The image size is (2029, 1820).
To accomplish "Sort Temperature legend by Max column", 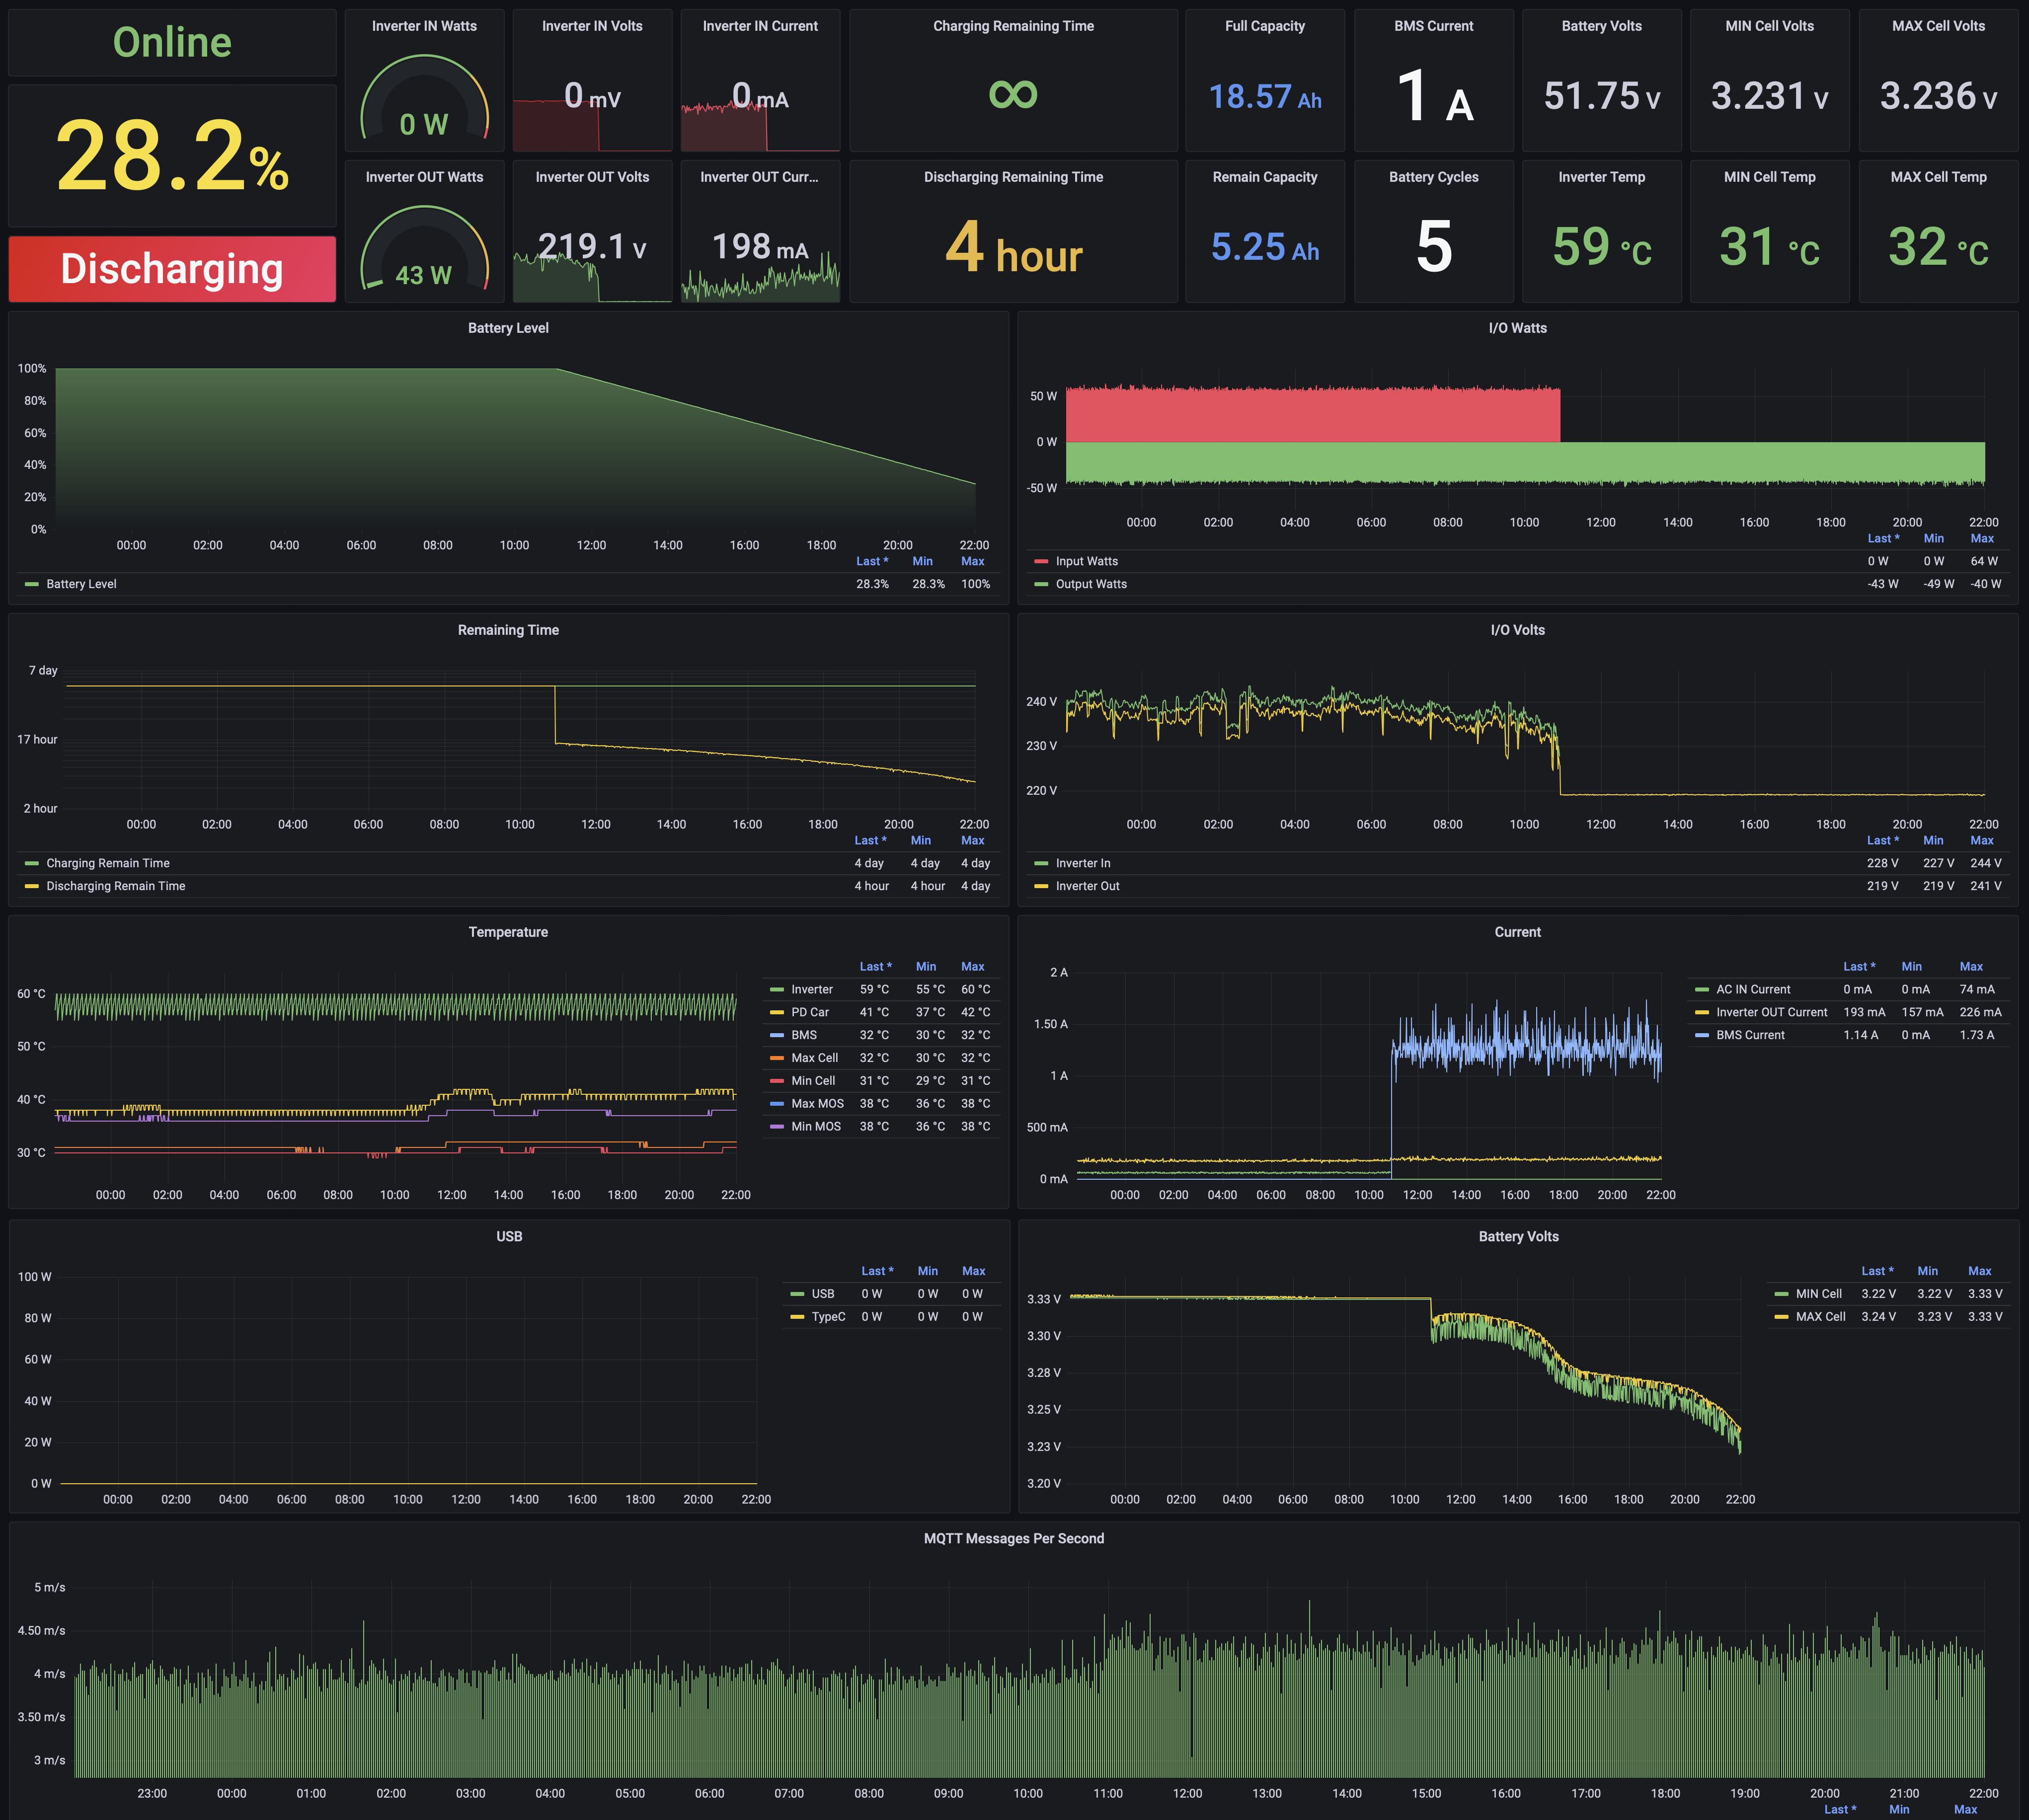I will [x=972, y=966].
